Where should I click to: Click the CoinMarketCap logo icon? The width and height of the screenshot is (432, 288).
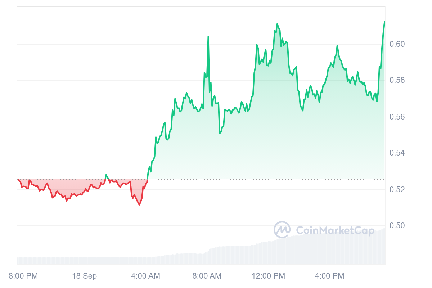tap(282, 230)
